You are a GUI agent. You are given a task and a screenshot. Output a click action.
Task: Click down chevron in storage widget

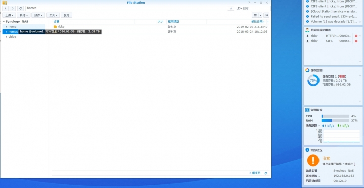360,101
